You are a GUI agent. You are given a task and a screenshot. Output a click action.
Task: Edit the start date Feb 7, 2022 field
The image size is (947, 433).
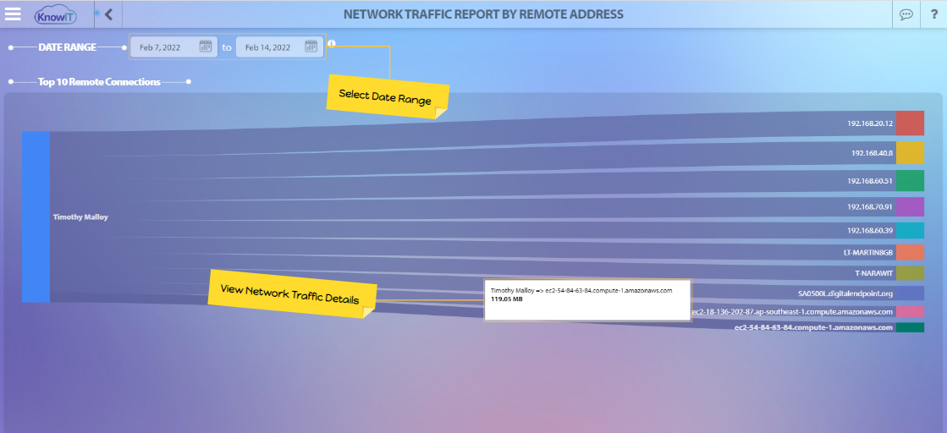pyautogui.click(x=173, y=47)
